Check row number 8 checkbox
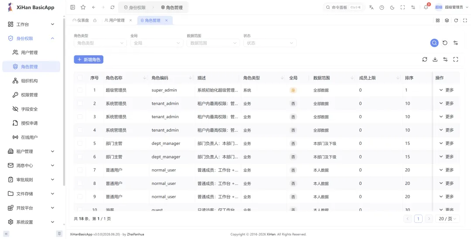 (80, 183)
